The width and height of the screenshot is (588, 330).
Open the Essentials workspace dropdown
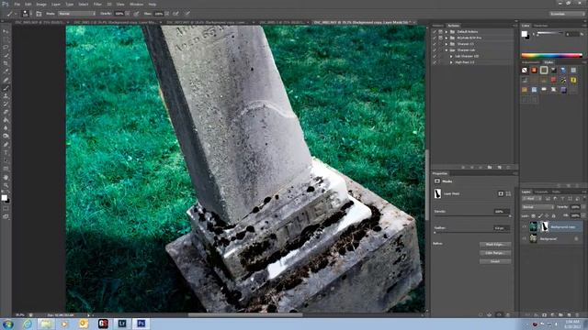pyautogui.click(x=567, y=14)
